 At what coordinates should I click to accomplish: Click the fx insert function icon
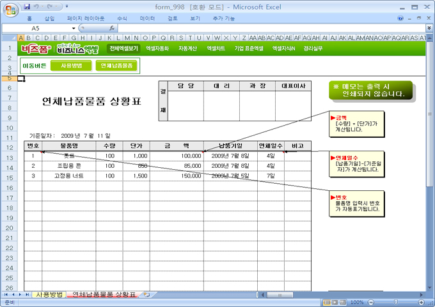(x=112, y=29)
